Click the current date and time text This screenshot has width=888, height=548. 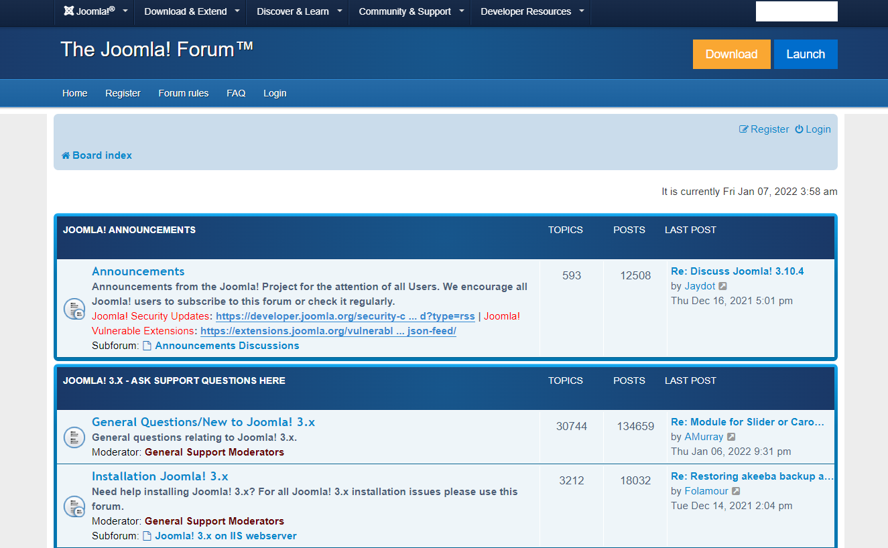point(749,192)
